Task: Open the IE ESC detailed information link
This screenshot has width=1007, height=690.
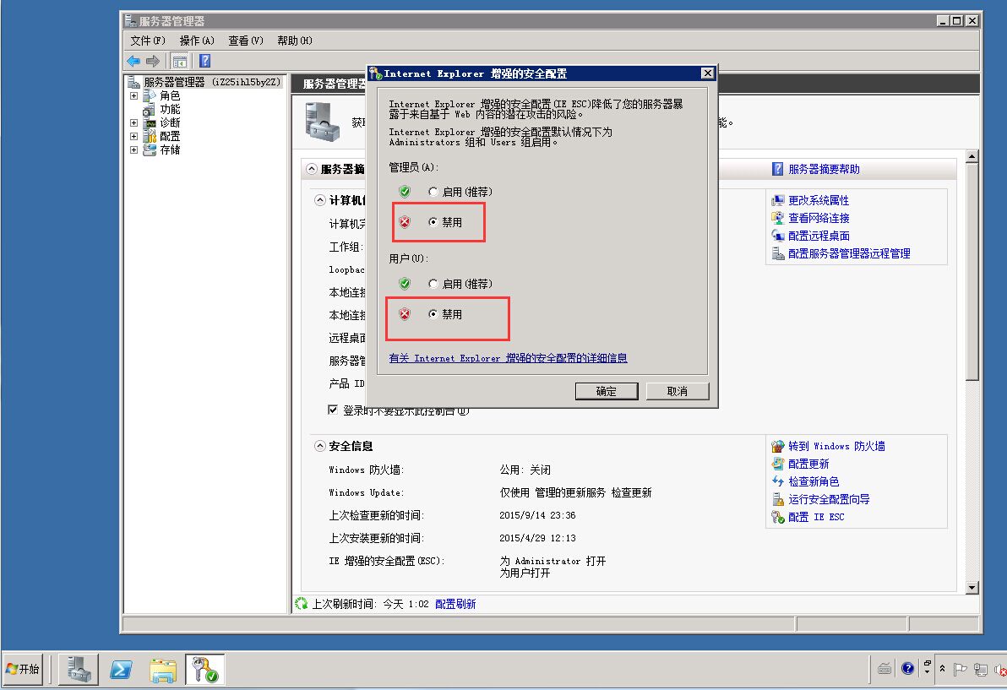Action: pos(508,358)
